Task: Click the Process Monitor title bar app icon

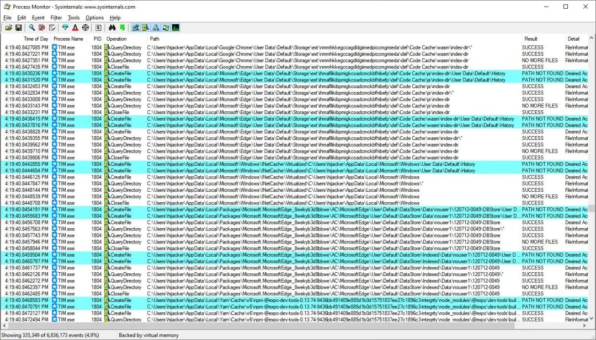Action: pyautogui.click(x=7, y=7)
